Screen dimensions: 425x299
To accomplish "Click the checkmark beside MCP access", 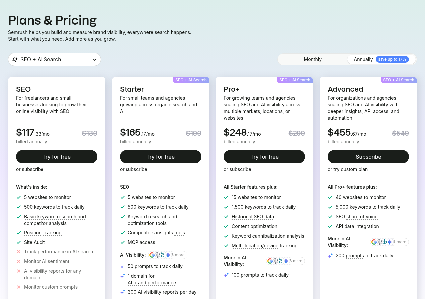I will [x=123, y=242].
